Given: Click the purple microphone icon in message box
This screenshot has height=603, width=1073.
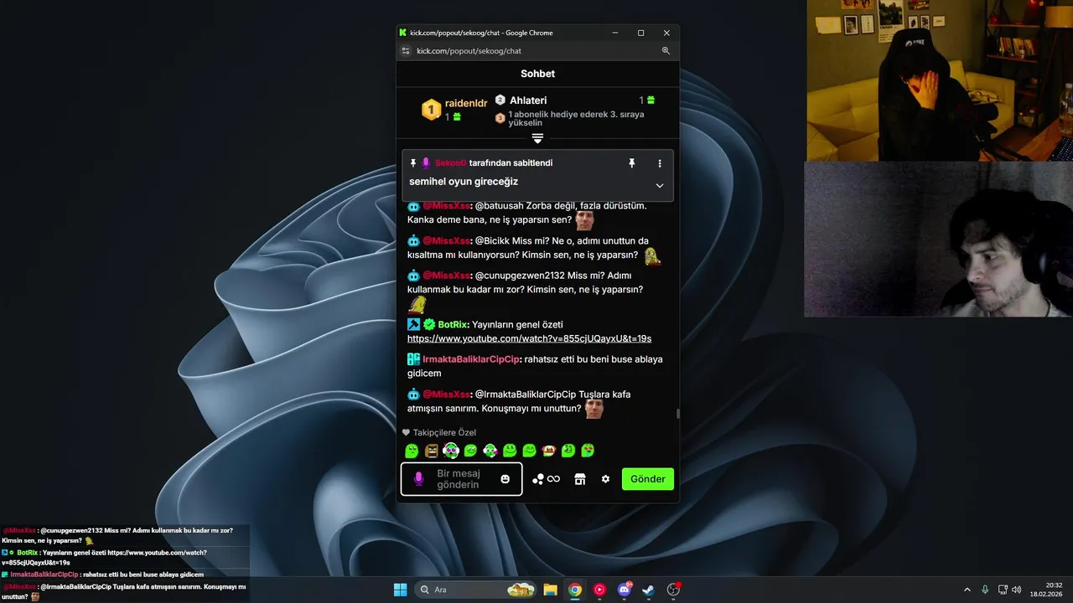Looking at the screenshot, I should pos(418,479).
